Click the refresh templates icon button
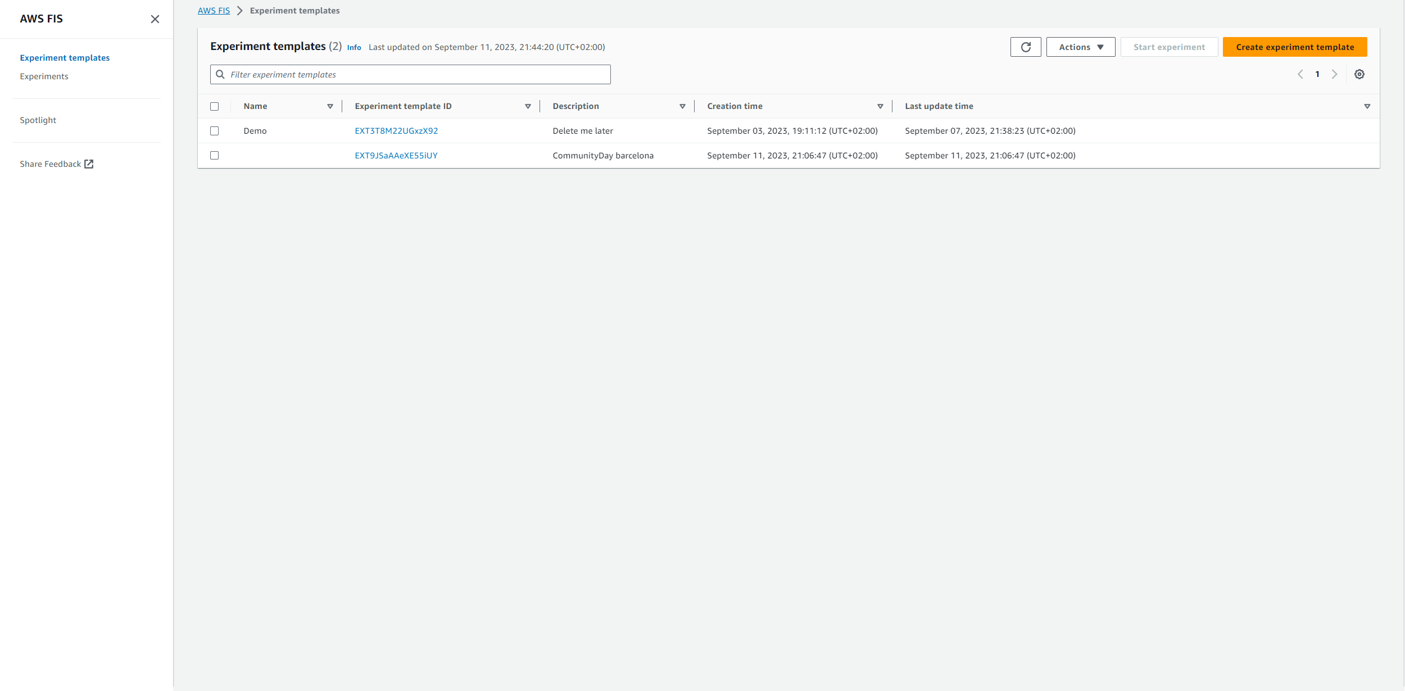The height and width of the screenshot is (691, 1405). 1025,47
